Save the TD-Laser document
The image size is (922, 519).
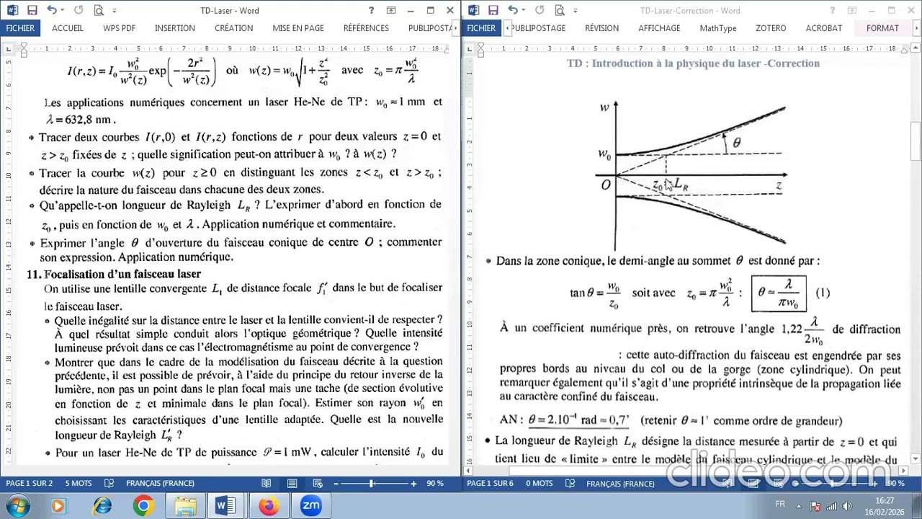tap(32, 10)
